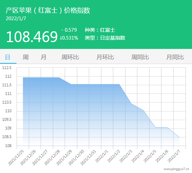Click the 类型：日定基指数 label
Viewport: 192px width, 173px height.
coord(105,38)
